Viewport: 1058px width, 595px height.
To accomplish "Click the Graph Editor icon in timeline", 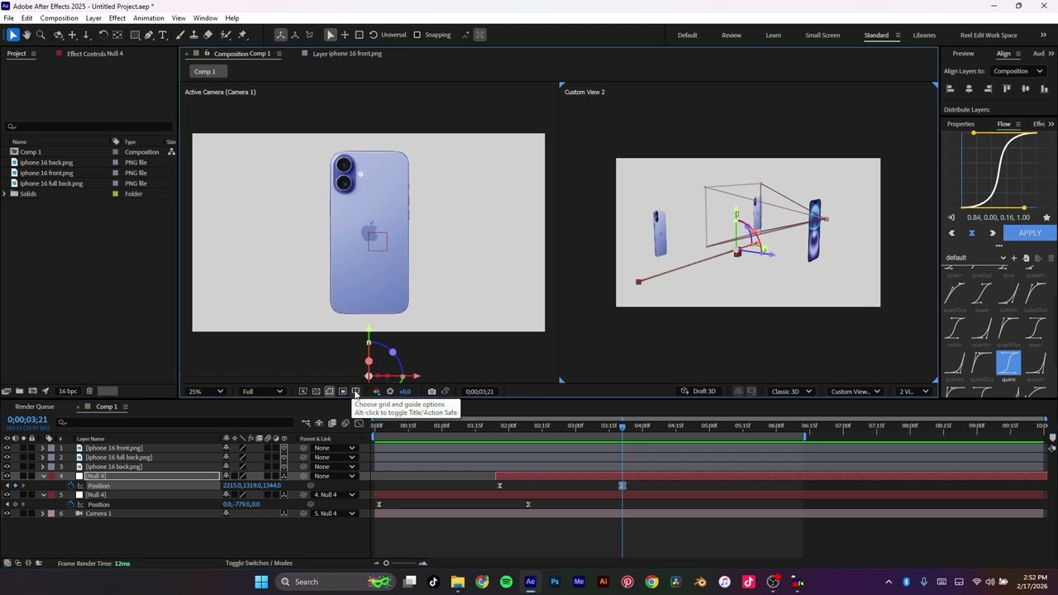I will (x=359, y=423).
